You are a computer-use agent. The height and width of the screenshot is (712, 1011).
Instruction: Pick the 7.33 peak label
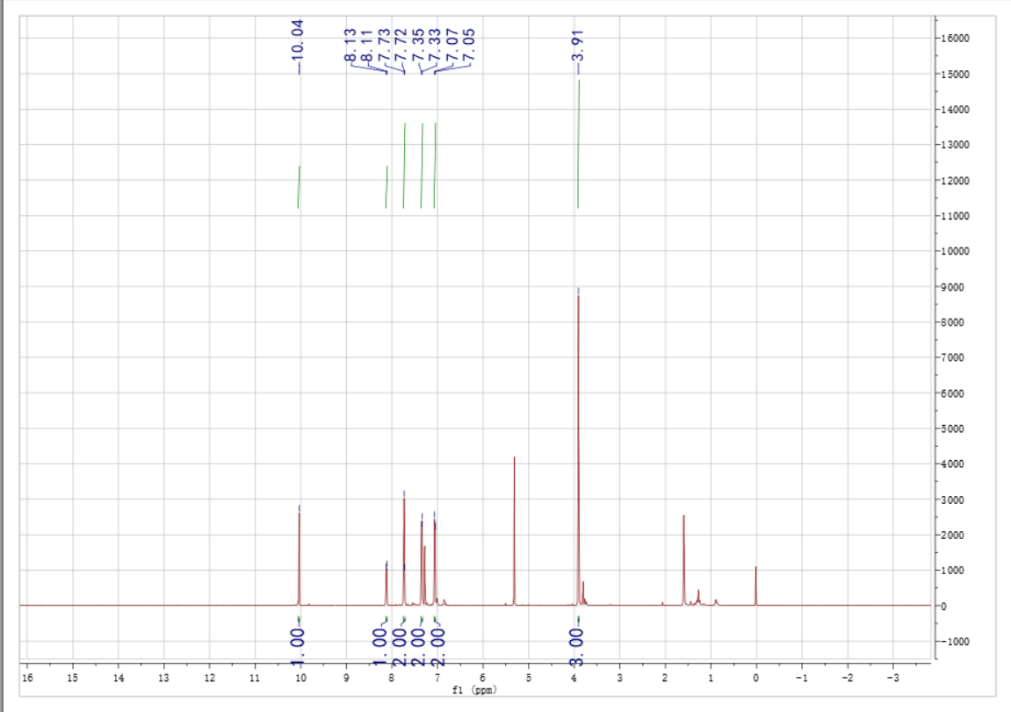[x=435, y=45]
